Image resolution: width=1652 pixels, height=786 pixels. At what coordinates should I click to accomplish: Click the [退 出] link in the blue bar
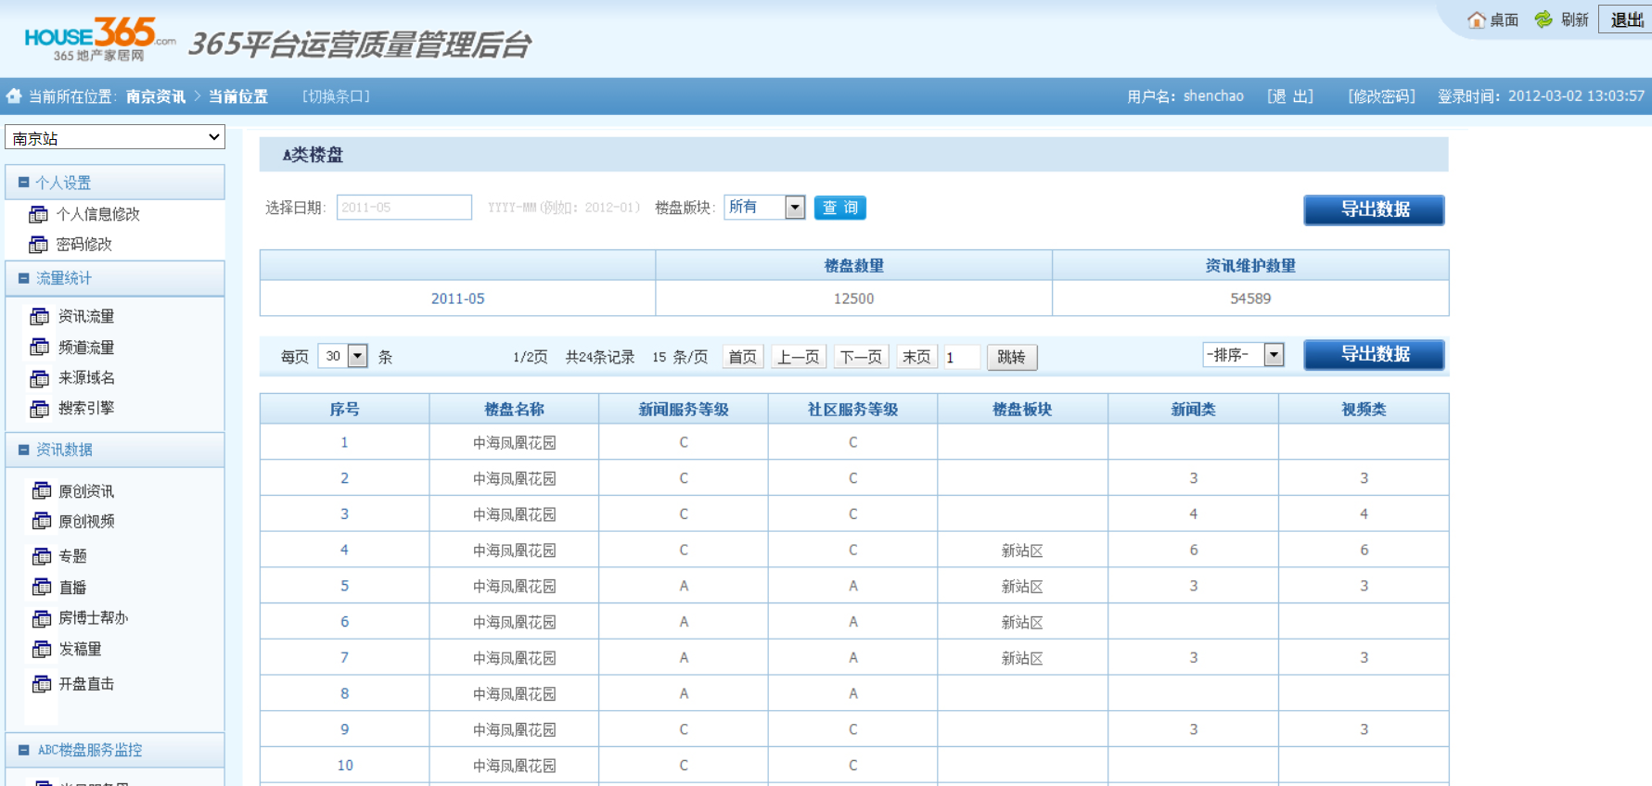tap(1290, 96)
